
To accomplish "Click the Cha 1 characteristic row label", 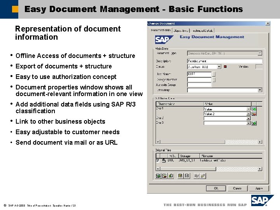I will point(160,108).
